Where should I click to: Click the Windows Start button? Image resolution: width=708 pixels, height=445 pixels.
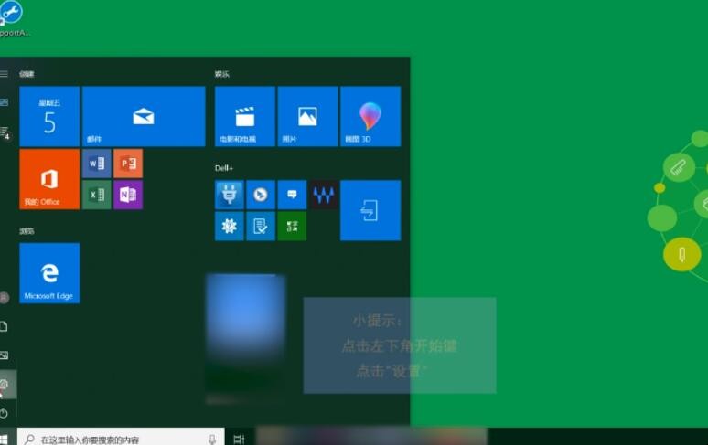[5, 439]
